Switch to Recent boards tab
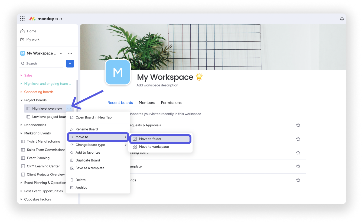 [x=120, y=103]
